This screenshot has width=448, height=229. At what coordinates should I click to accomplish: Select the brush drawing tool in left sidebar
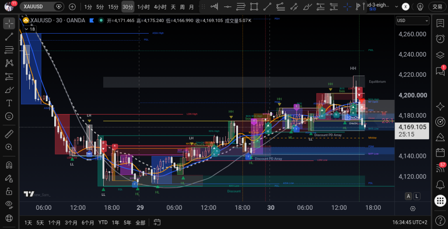click(9, 90)
